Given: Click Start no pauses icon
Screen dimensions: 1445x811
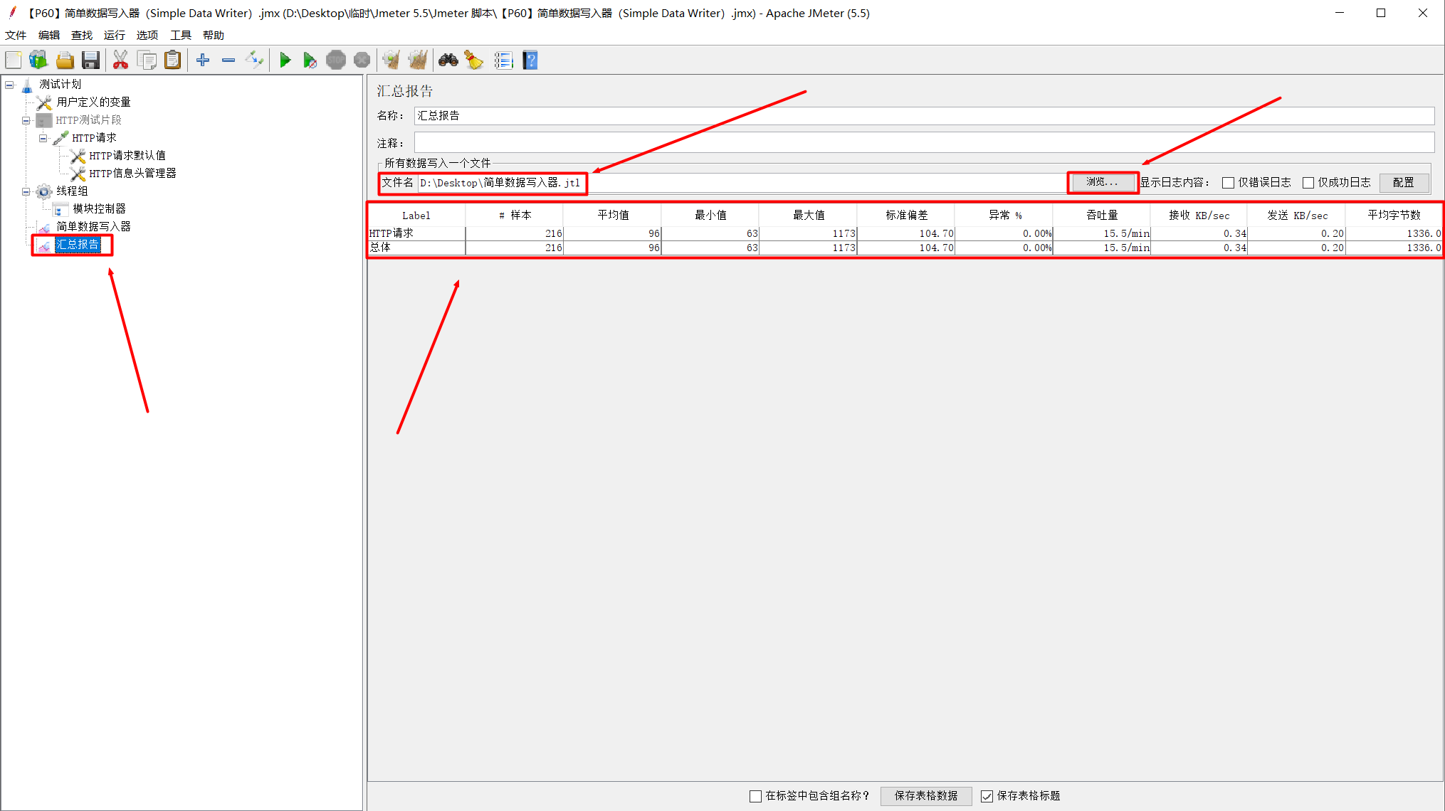Looking at the screenshot, I should pos(310,60).
